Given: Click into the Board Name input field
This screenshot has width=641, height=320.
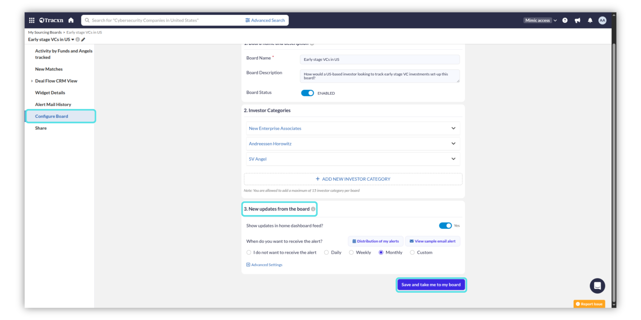Looking at the screenshot, I should point(379,60).
